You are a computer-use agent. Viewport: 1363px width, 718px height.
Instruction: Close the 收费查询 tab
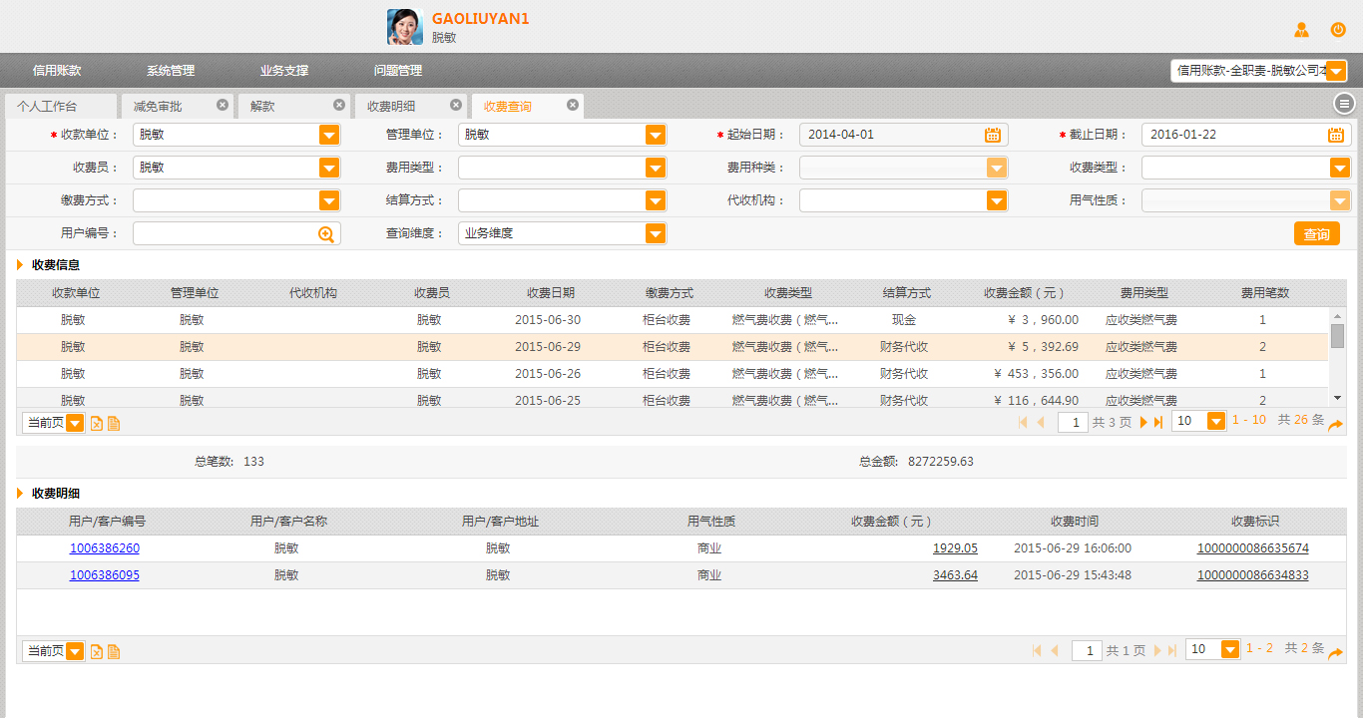point(573,105)
